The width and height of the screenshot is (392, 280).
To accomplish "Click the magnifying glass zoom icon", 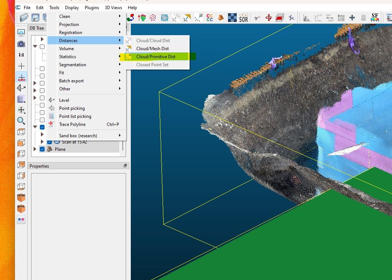I will pos(21,121).
